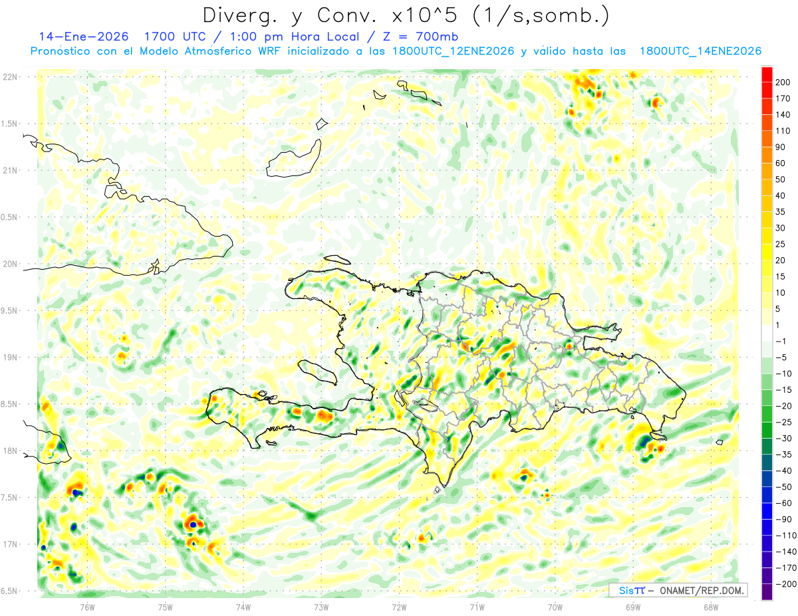Click the colorbar label '-140'
The image size is (798, 616).
[x=786, y=552]
